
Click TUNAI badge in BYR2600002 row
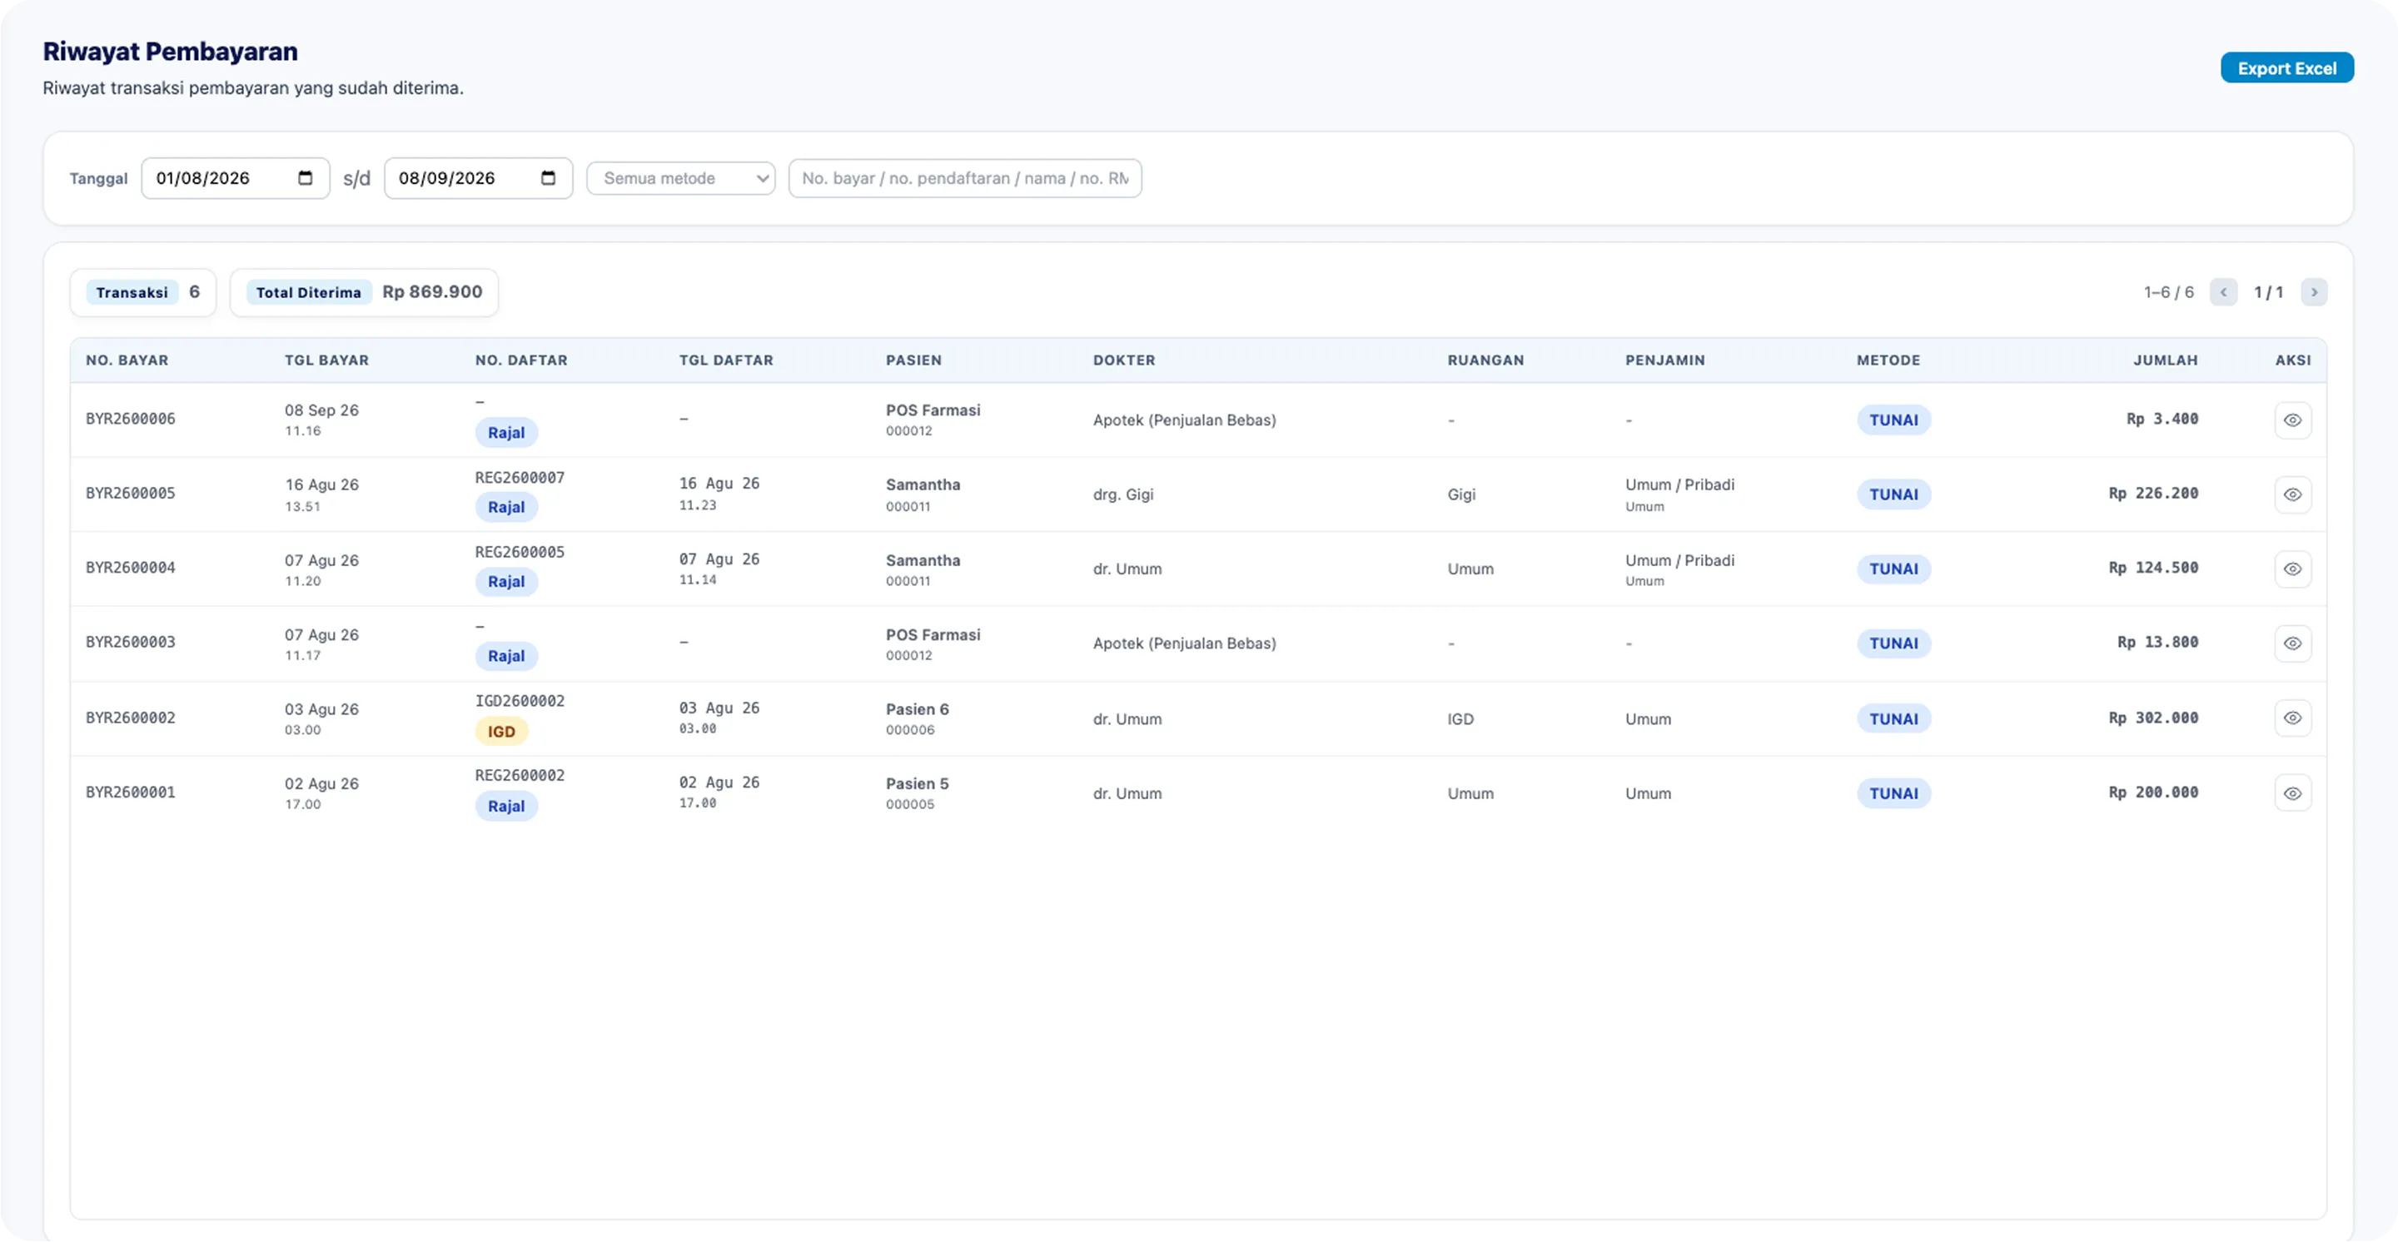point(1893,718)
